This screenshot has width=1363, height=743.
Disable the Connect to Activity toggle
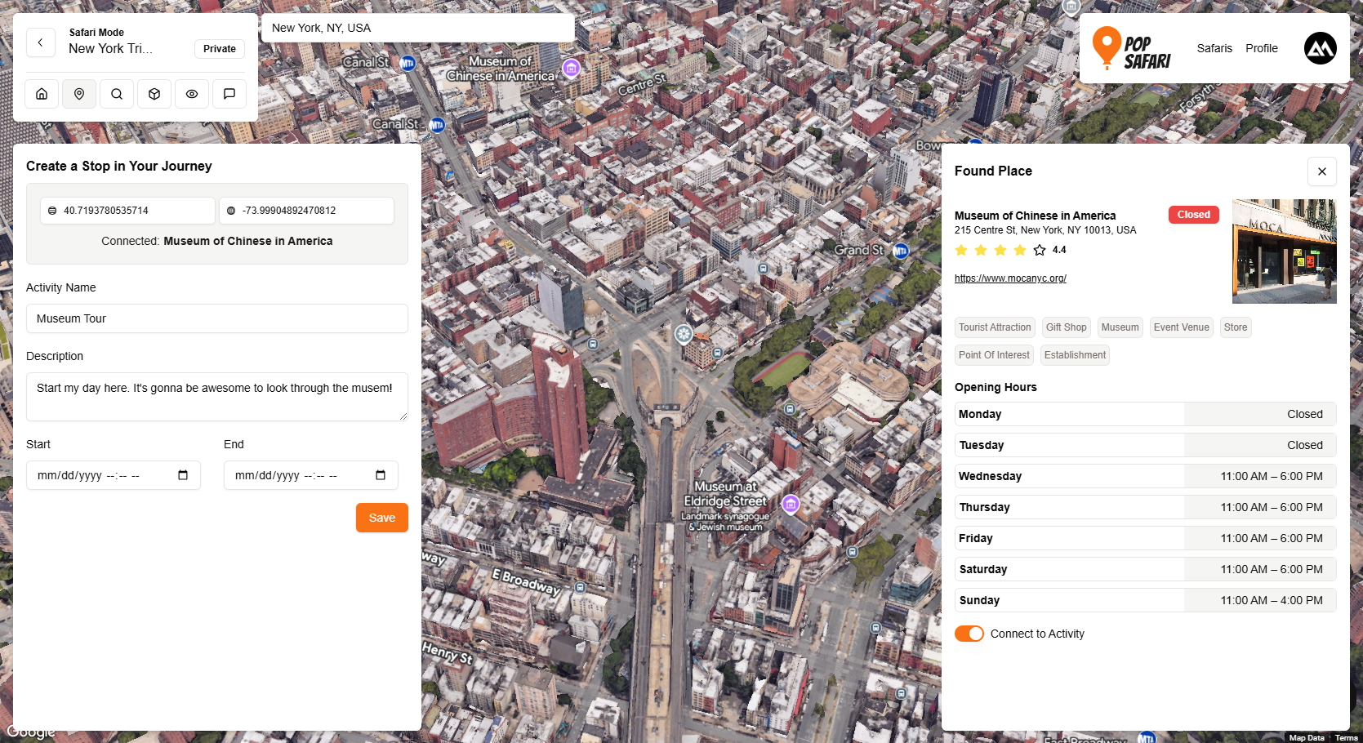(x=969, y=633)
